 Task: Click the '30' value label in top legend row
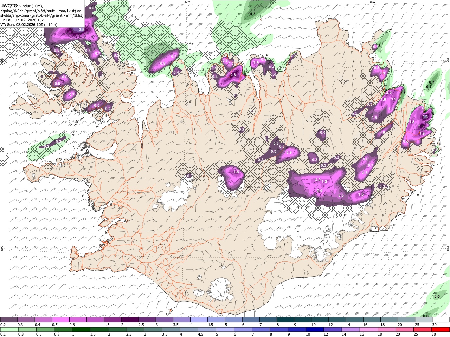pos(435,325)
